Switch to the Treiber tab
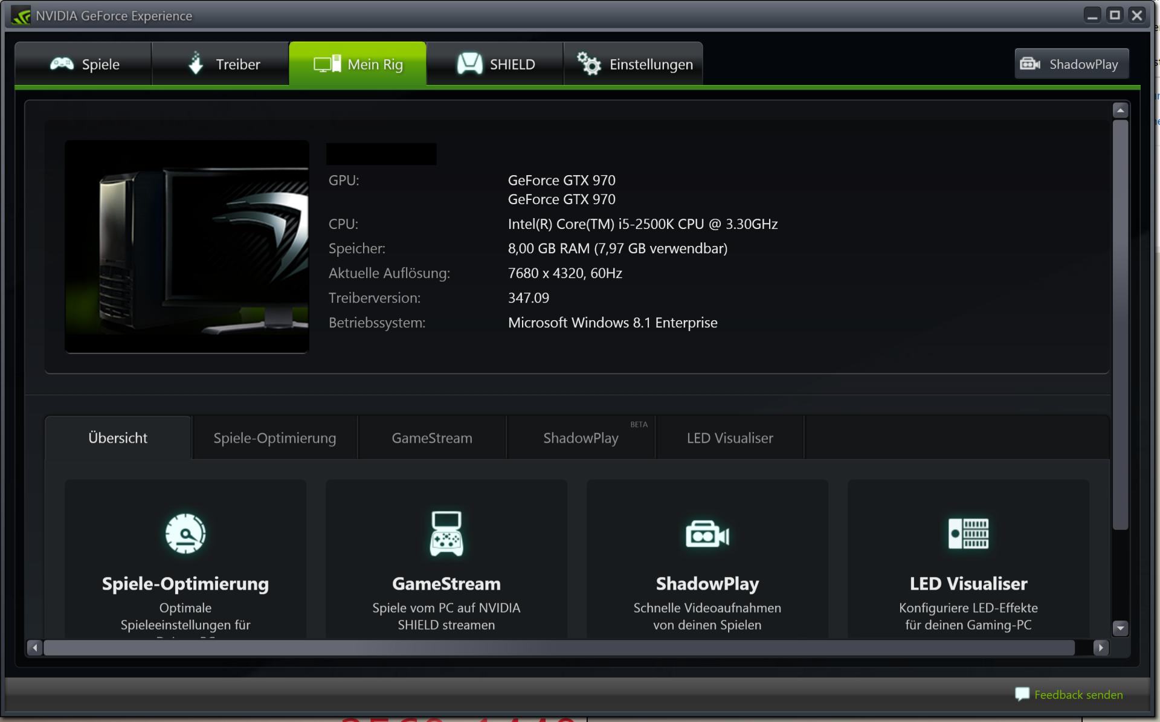The width and height of the screenshot is (1160, 722). (221, 64)
